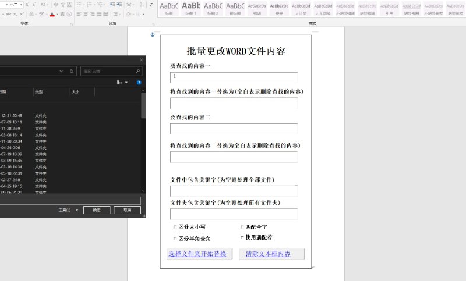This screenshot has width=466, height=281.
Task: Click search box in folder dialog
Action: click(x=111, y=71)
